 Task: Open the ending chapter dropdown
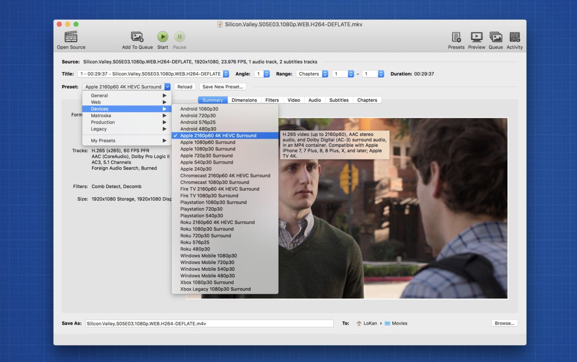[x=373, y=74]
